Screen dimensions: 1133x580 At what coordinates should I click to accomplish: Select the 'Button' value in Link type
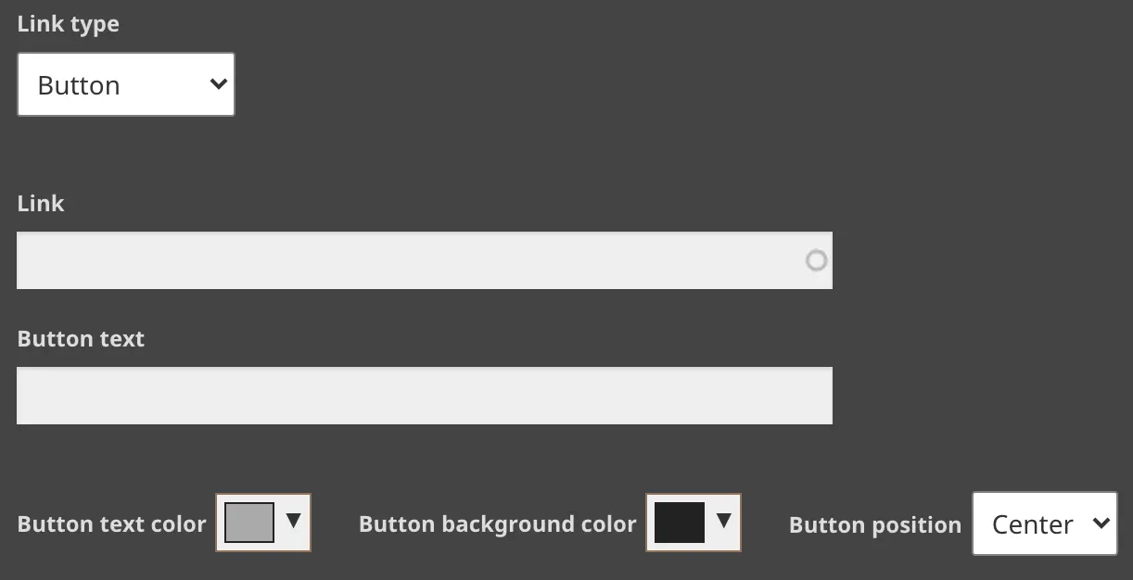80,85
